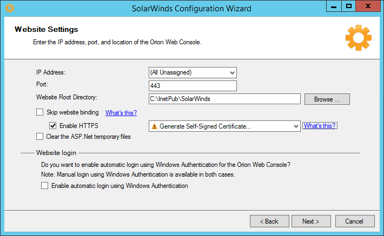Go to the previous step with Back
The width and height of the screenshot is (384, 236).
coord(269,221)
